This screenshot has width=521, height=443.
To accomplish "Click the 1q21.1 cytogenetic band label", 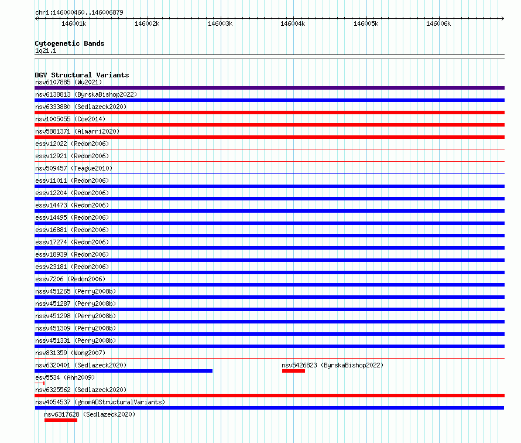I will click(x=46, y=50).
